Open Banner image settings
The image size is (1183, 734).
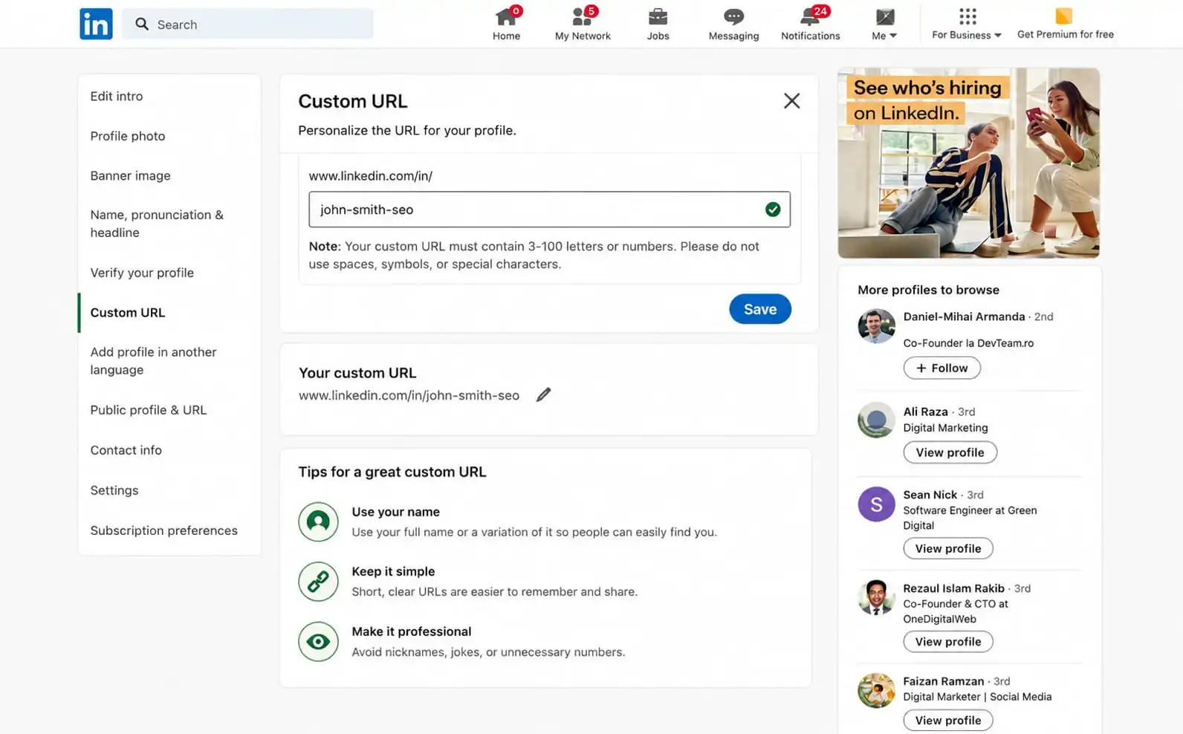click(x=130, y=175)
